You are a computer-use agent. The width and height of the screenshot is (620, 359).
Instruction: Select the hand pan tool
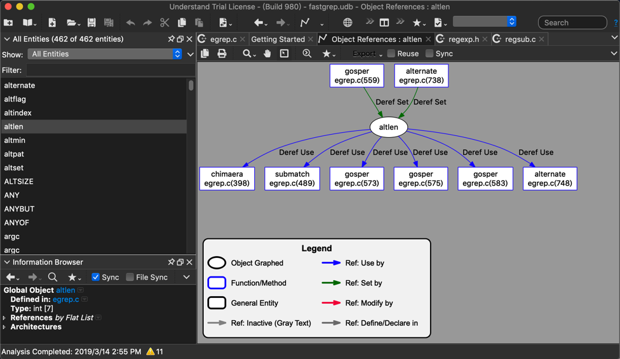tap(267, 54)
